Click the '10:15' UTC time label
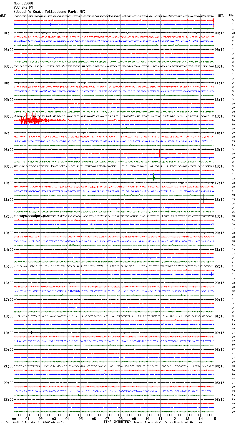Image resolution: width=236 pixels, height=426 pixels. 220,66
